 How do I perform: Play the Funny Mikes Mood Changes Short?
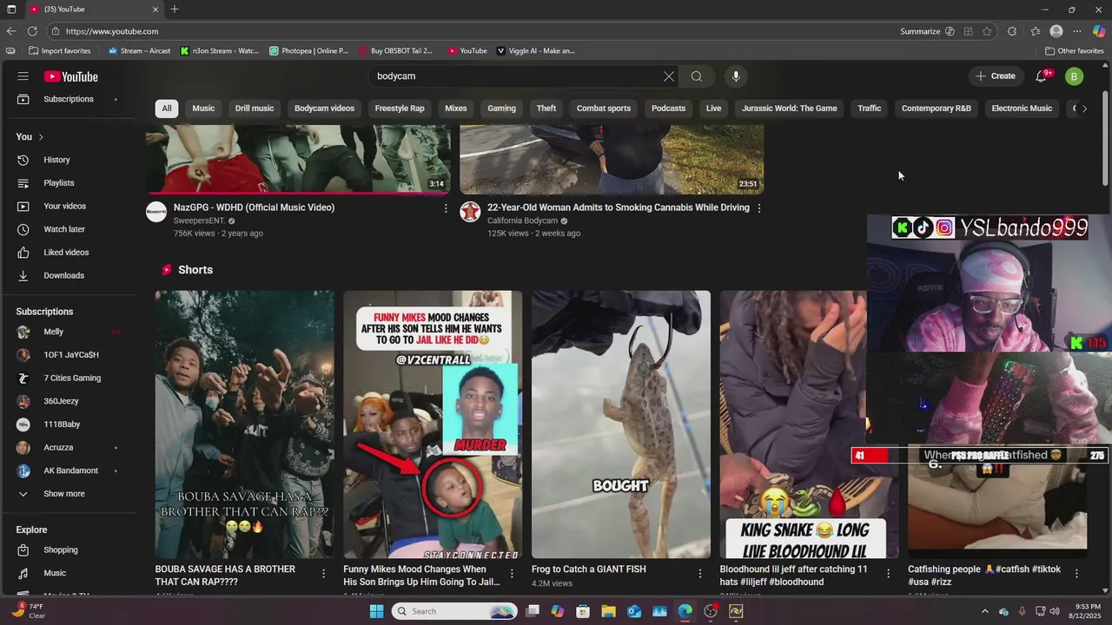(433, 424)
